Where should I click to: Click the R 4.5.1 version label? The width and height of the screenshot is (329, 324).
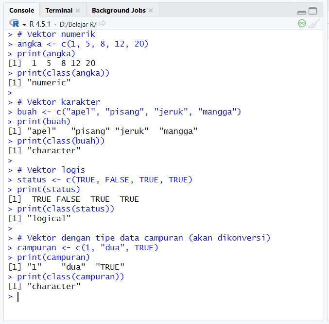(x=41, y=24)
